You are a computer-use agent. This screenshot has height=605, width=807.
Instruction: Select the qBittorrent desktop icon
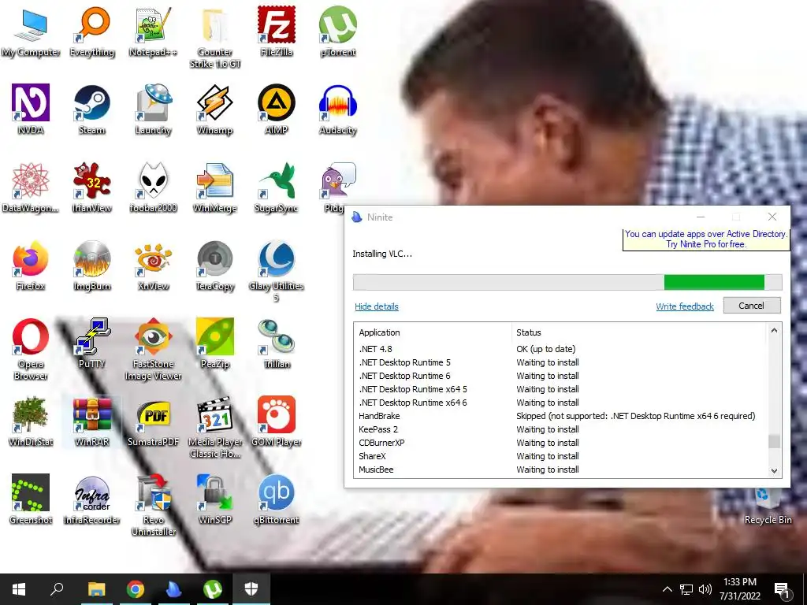click(277, 499)
